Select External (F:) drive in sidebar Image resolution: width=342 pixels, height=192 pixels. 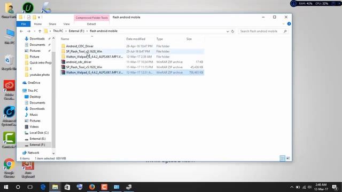click(x=37, y=145)
